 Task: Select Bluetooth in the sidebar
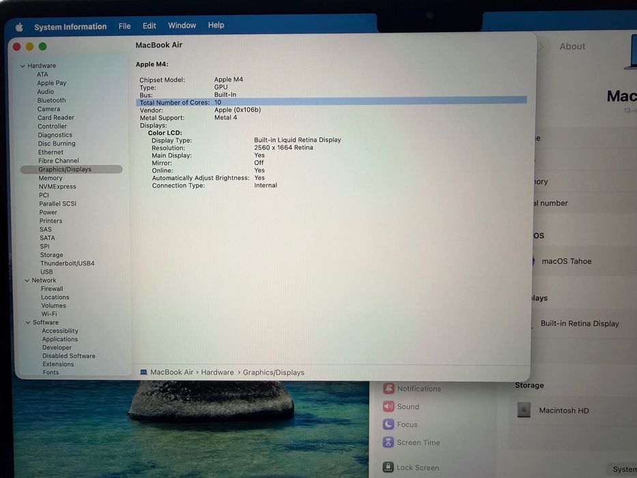click(51, 100)
